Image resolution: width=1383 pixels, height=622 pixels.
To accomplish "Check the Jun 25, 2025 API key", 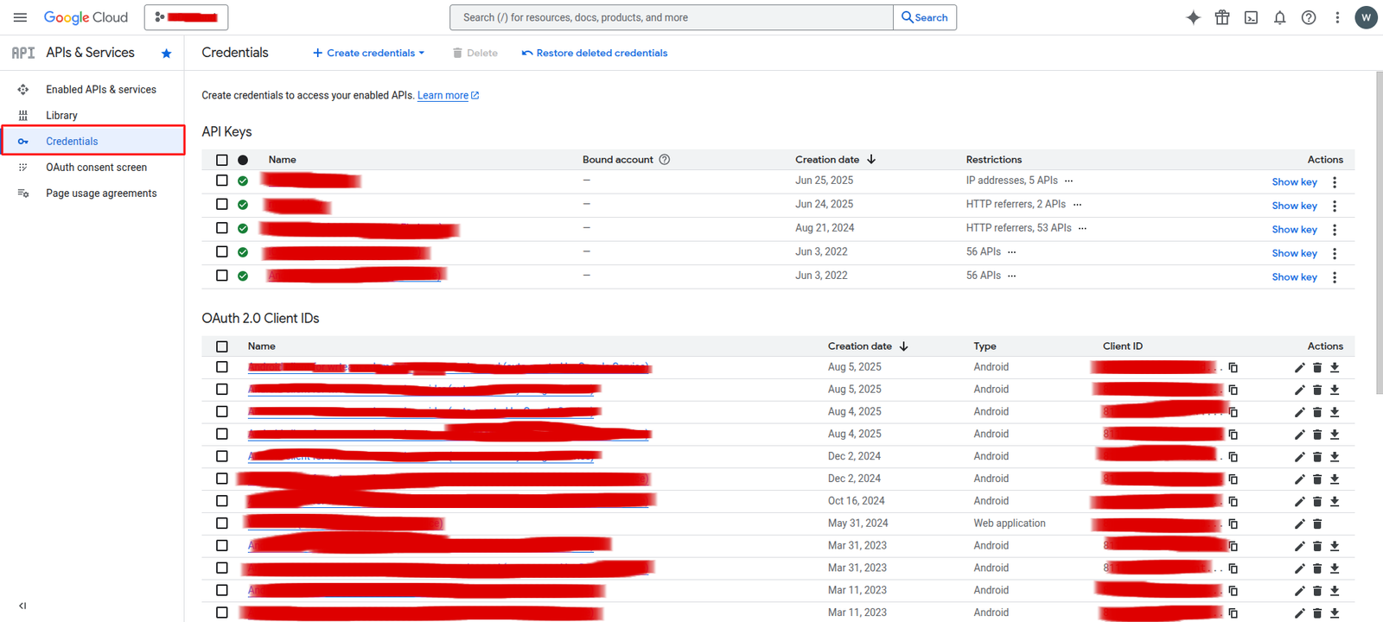I will click(x=222, y=181).
